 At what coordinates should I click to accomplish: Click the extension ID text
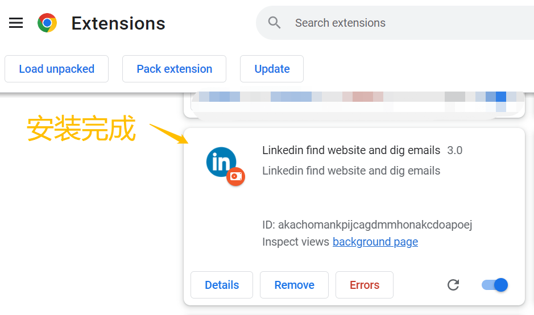[x=367, y=225]
